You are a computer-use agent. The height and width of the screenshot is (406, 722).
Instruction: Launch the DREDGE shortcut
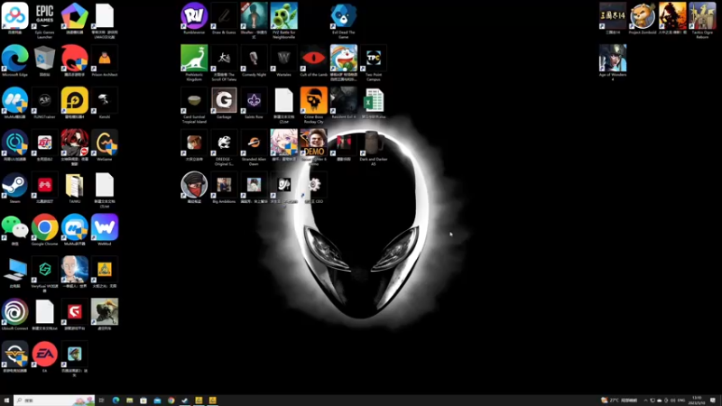(224, 147)
